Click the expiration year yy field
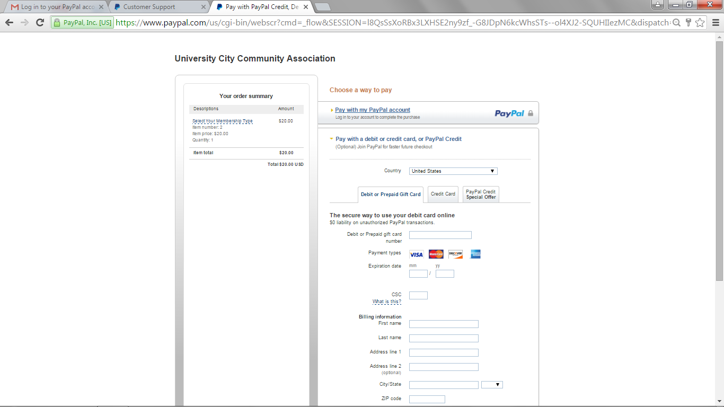Image resolution: width=724 pixels, height=407 pixels. pyautogui.click(x=445, y=274)
